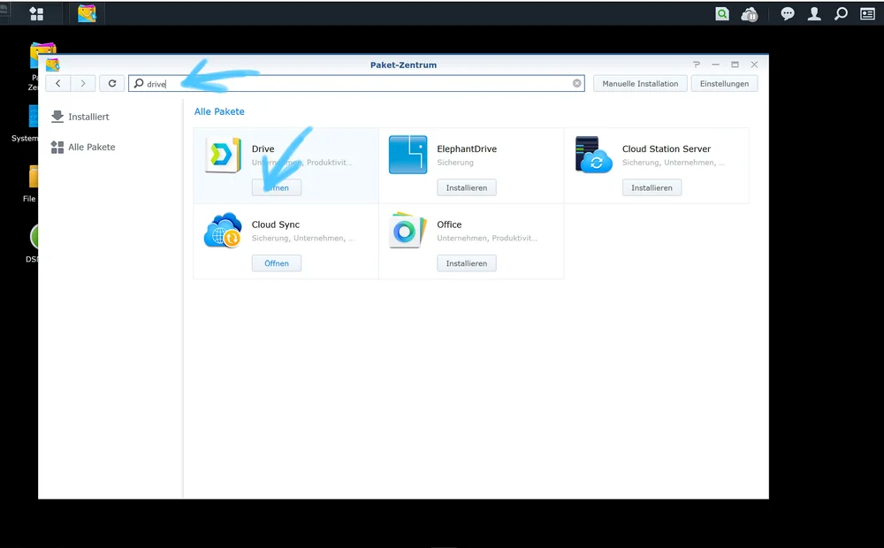Click the Office package title

[449, 225]
